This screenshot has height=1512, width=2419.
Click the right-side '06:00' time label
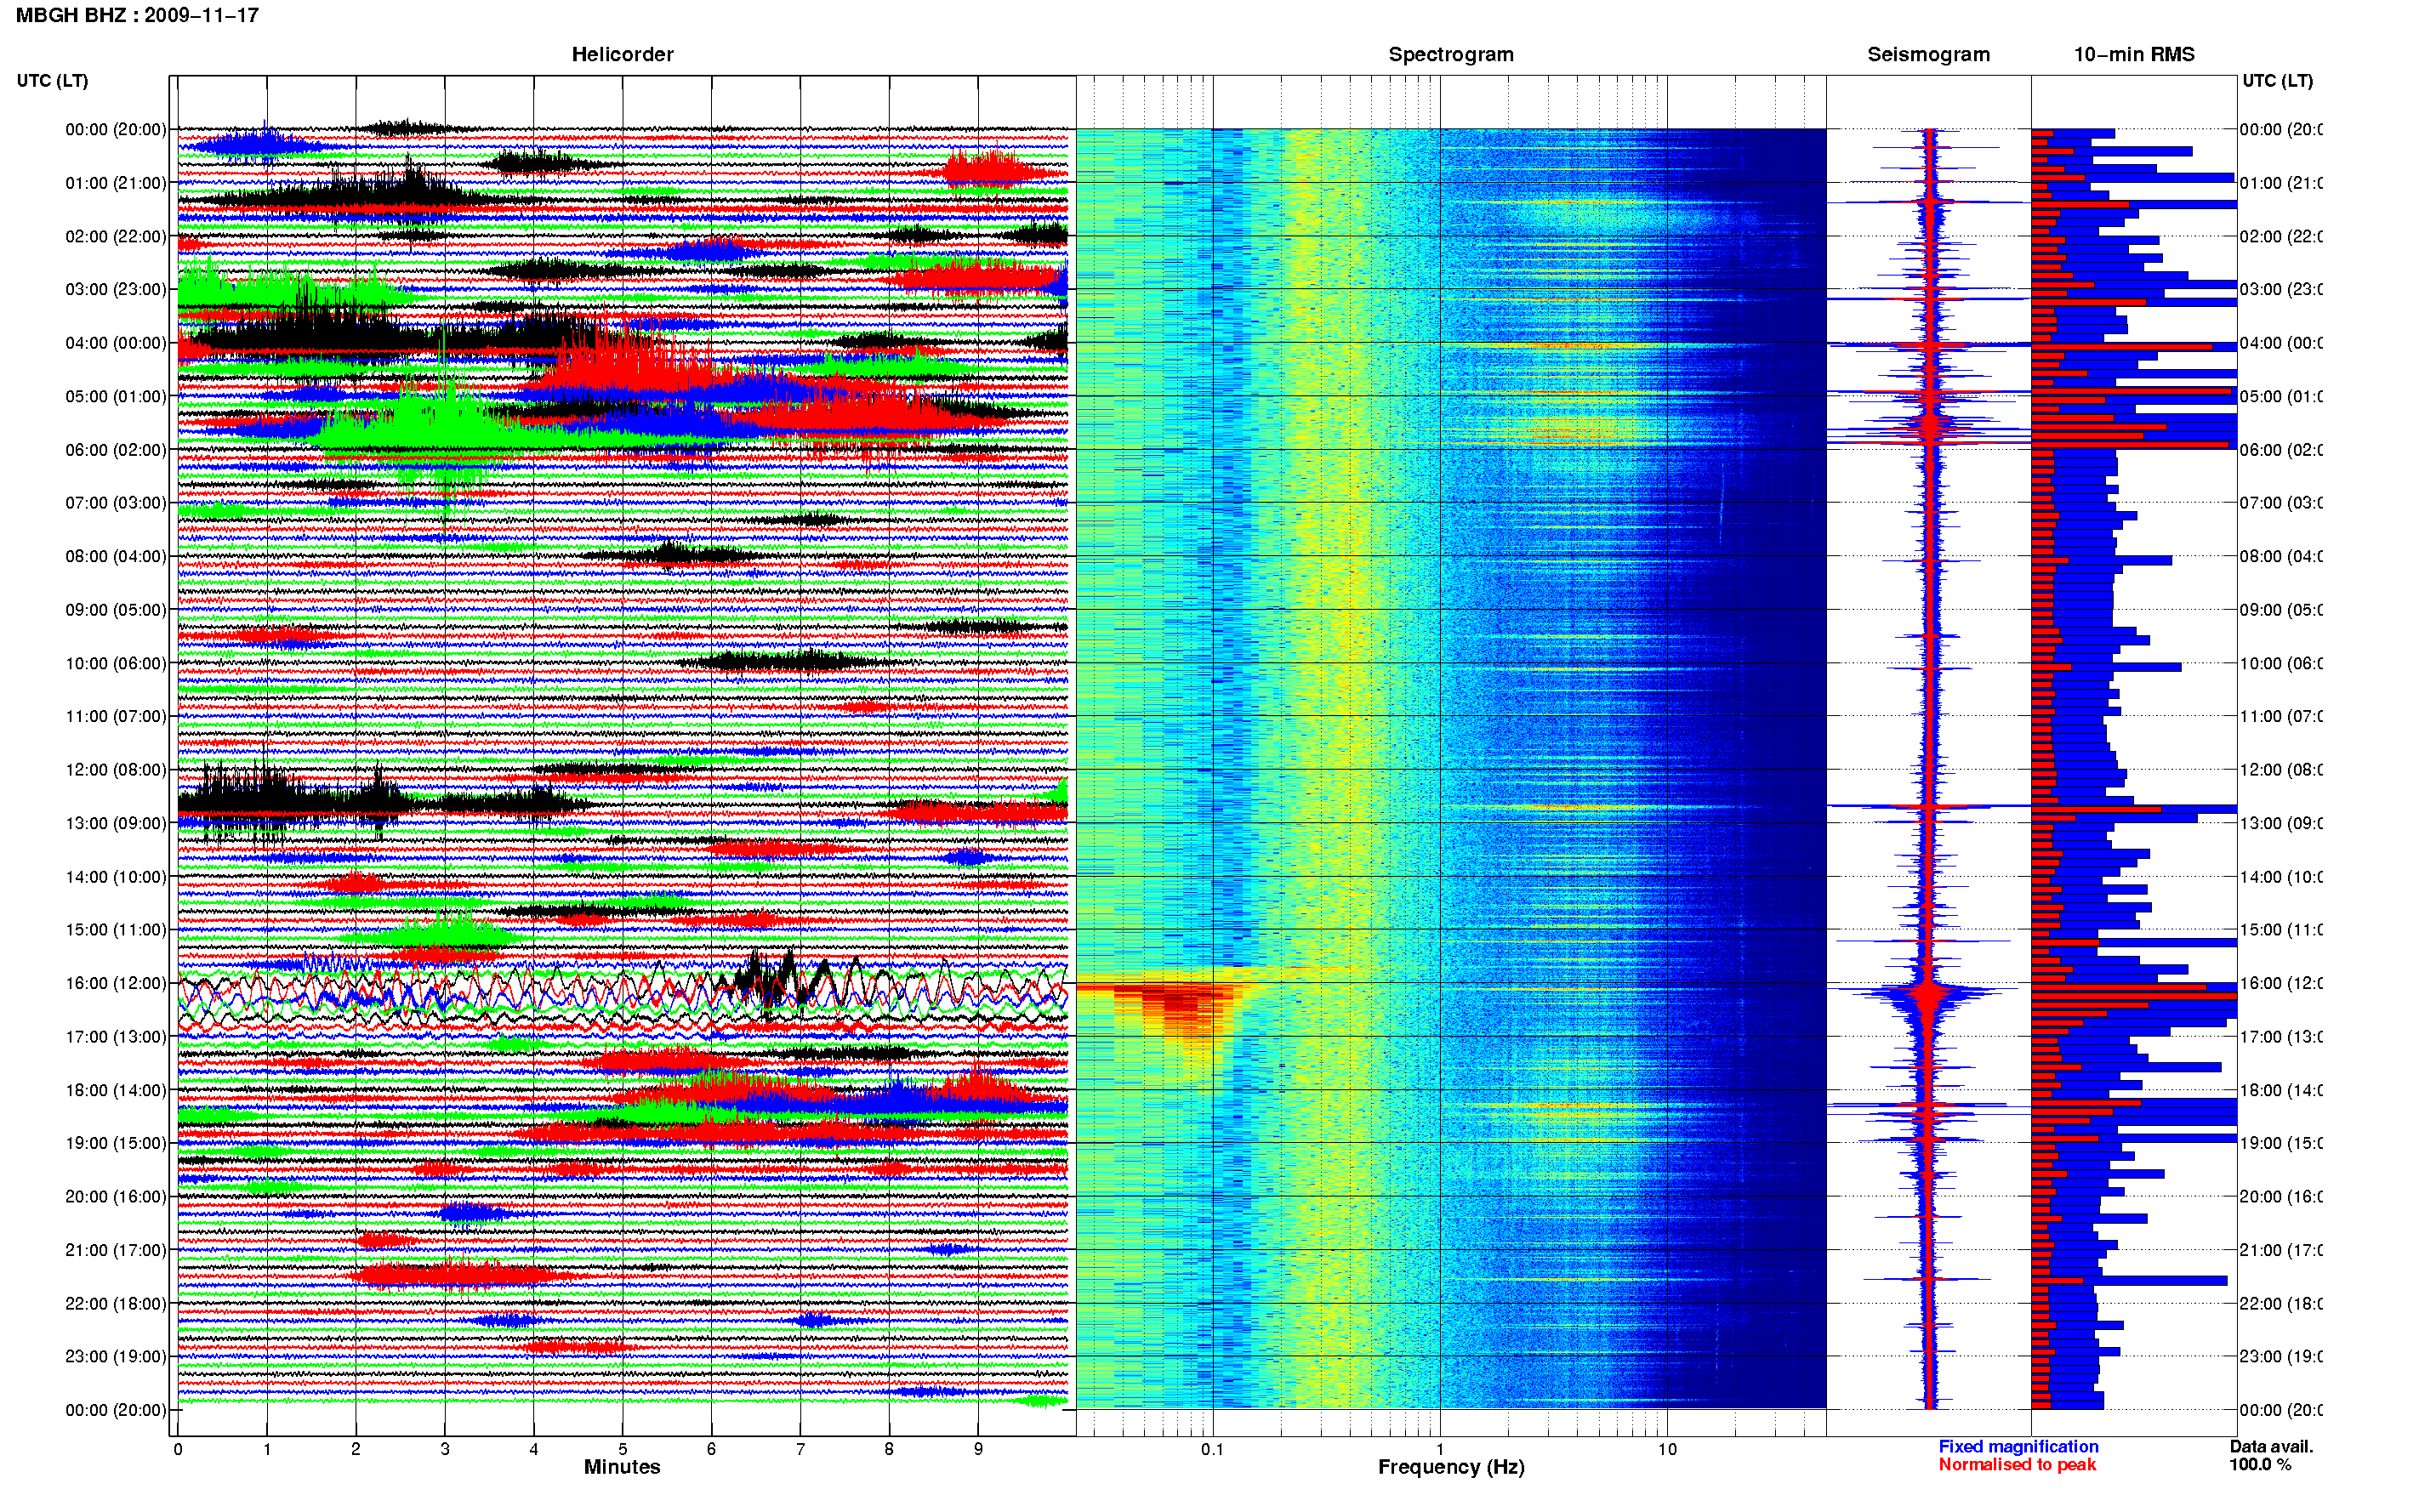[2281, 450]
